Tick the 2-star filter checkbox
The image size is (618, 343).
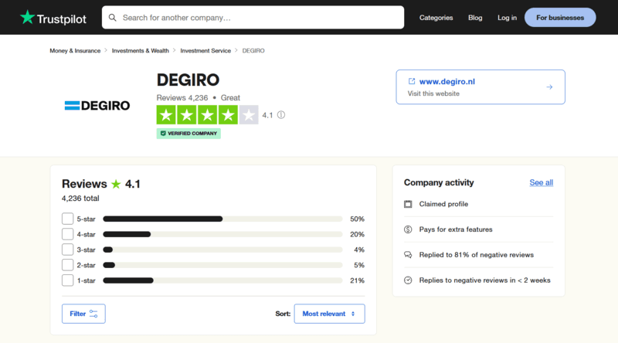(x=67, y=265)
